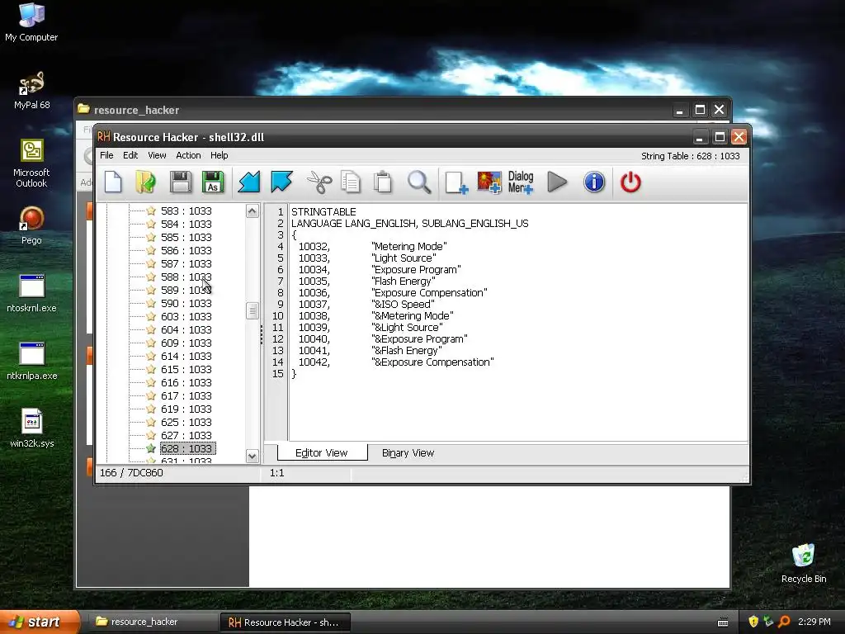Click the tree scrollbar down arrow
Screen dimensions: 845x634
[253, 456]
